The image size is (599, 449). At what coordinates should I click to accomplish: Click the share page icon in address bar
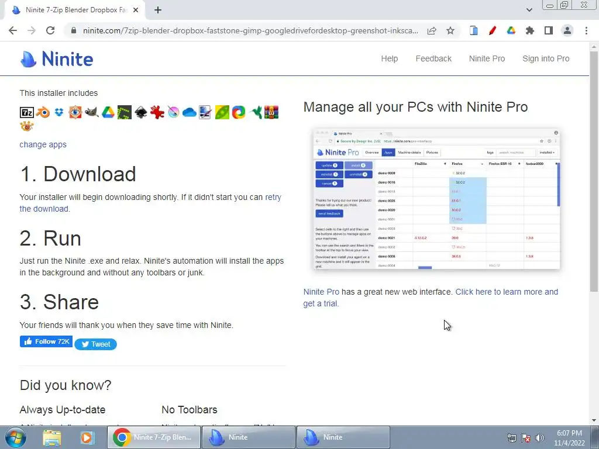(x=432, y=30)
